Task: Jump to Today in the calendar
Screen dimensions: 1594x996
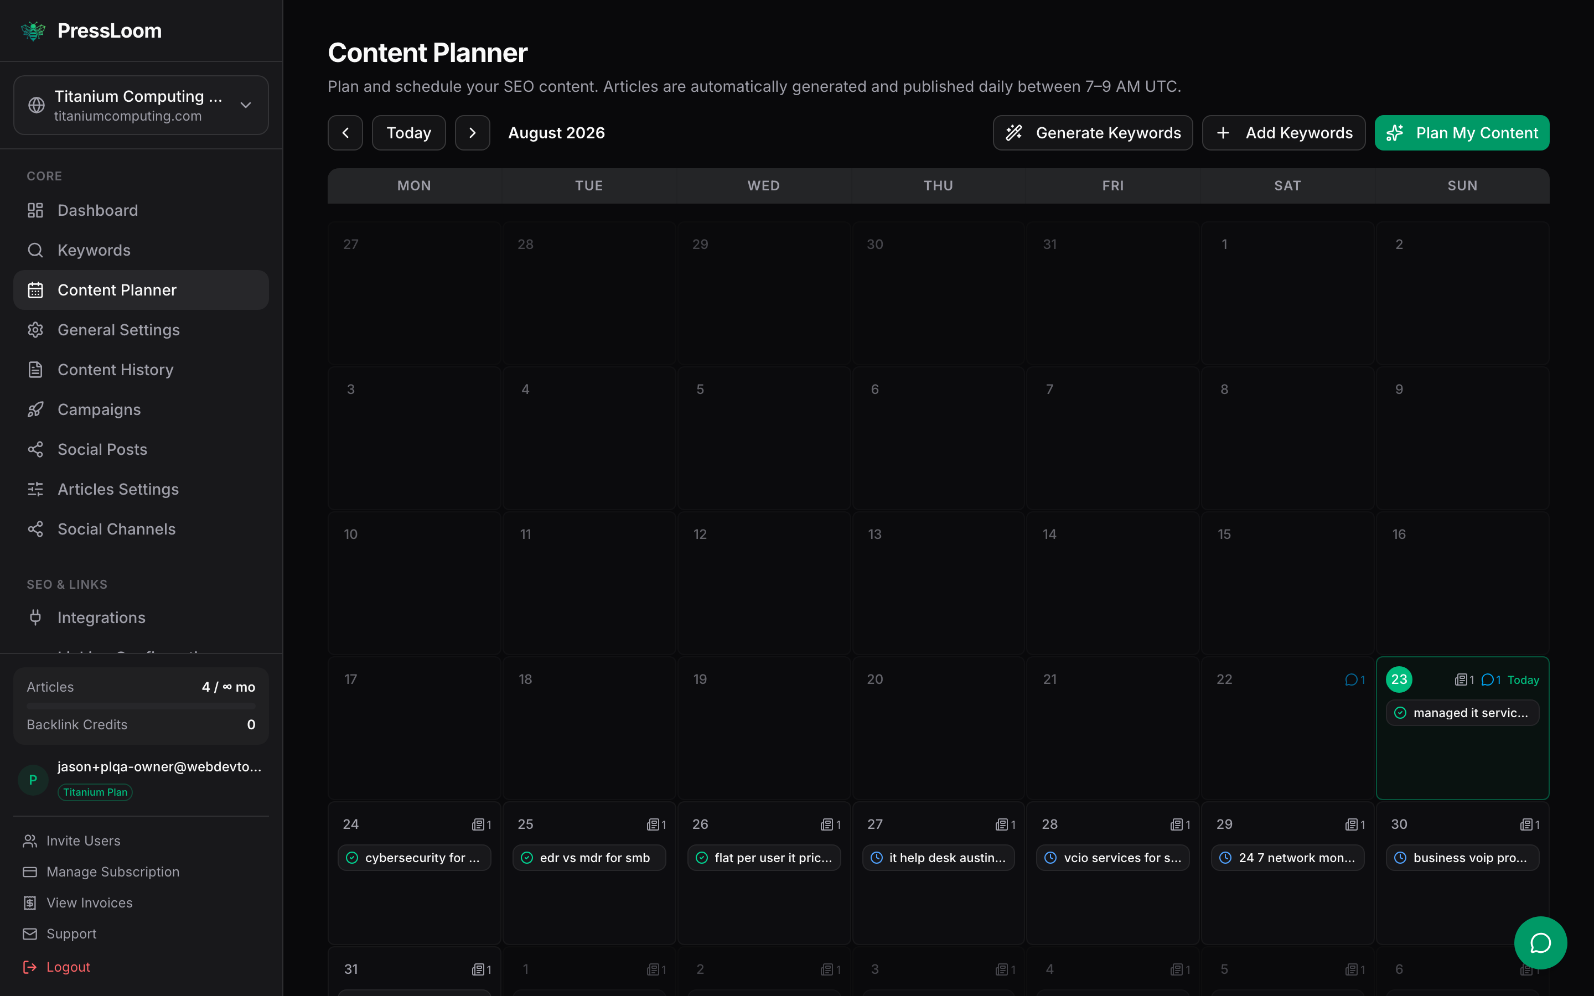Action: (x=408, y=133)
